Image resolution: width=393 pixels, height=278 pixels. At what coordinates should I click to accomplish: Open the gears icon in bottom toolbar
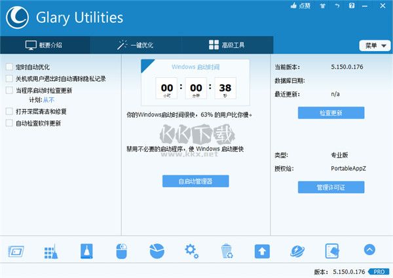pyautogui.click(x=191, y=251)
